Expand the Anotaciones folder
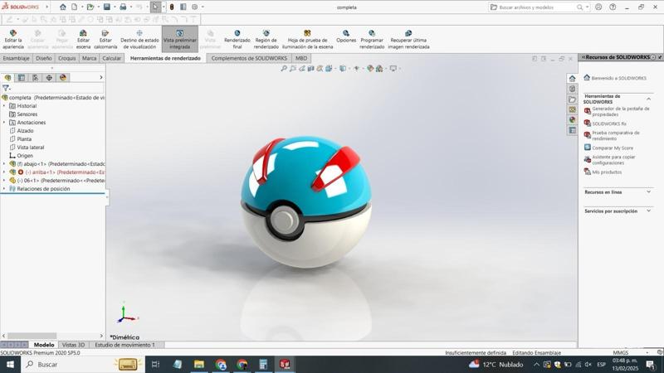The height and width of the screenshot is (373, 664). coord(4,123)
